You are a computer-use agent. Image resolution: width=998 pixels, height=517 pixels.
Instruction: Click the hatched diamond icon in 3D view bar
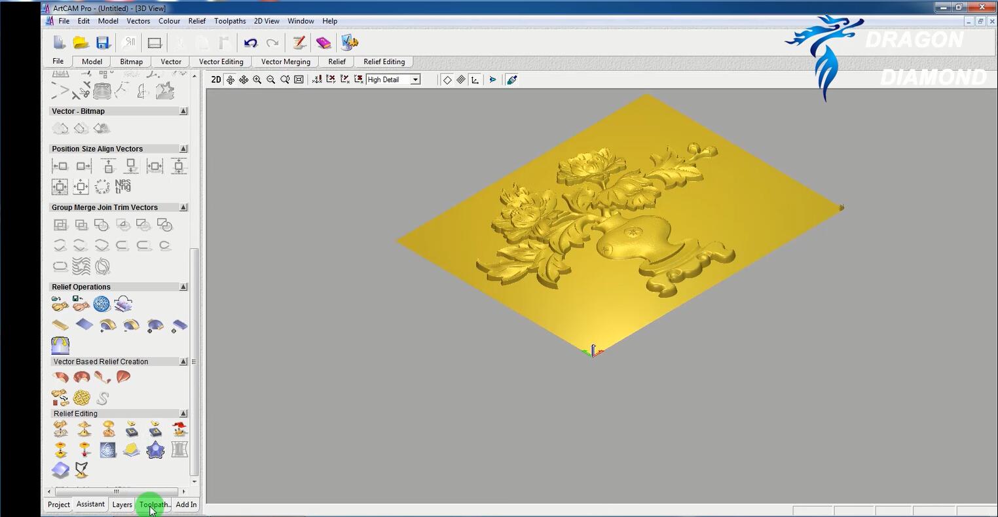(461, 80)
